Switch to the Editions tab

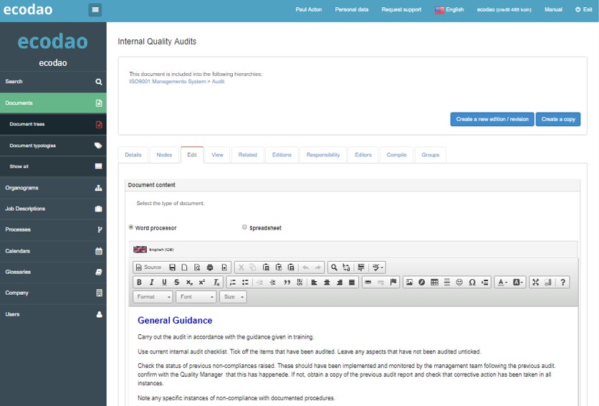(282, 155)
